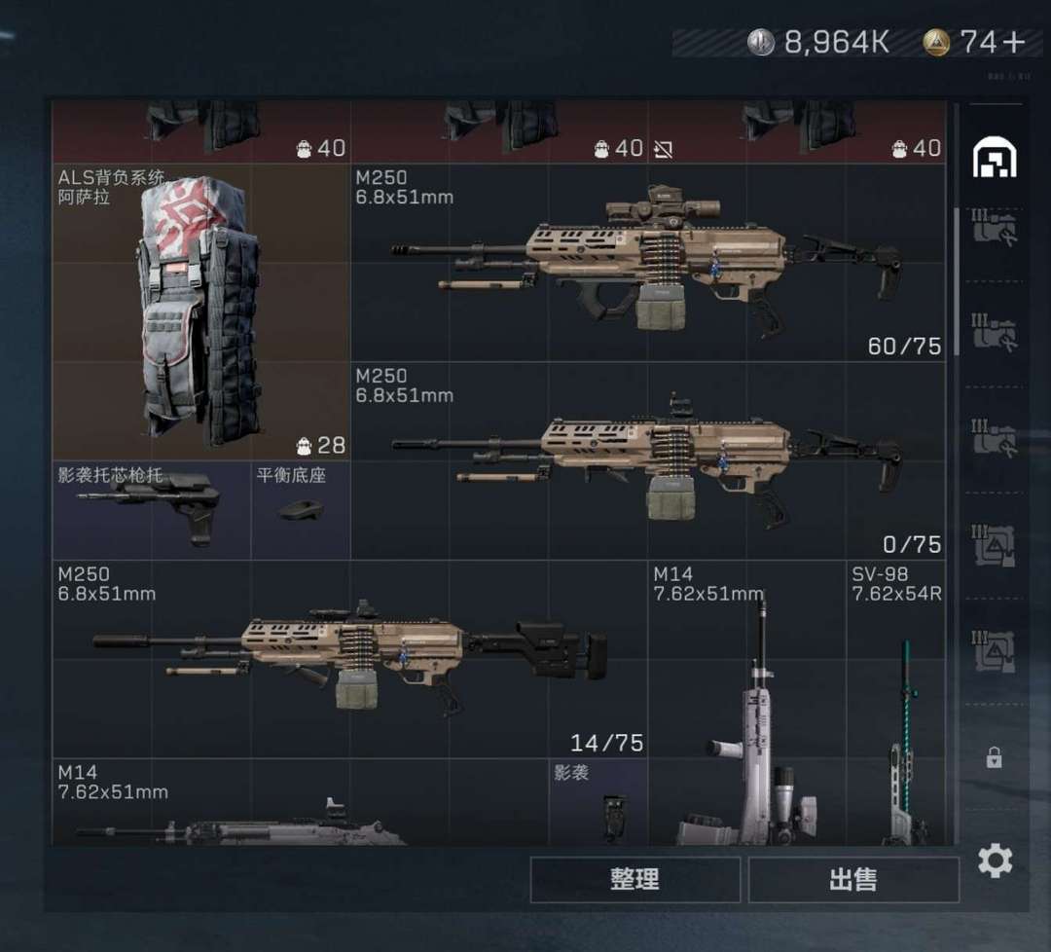Select the 平衡底座 attachment item
Viewport: 1051px width, 952px height.
(301, 511)
